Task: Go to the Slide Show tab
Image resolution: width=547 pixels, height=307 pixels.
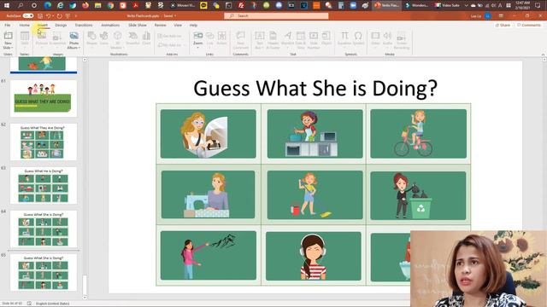Action: click(x=138, y=25)
